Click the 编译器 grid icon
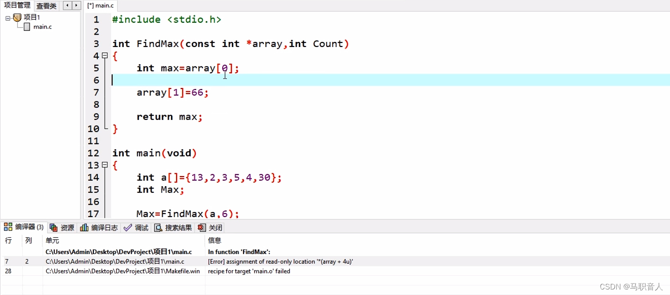 pyautogui.click(x=8, y=227)
